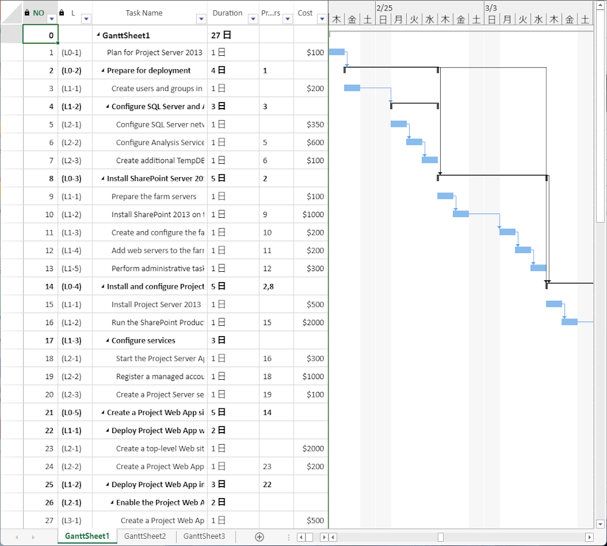Select the Create additional TempDB cell

150,160
